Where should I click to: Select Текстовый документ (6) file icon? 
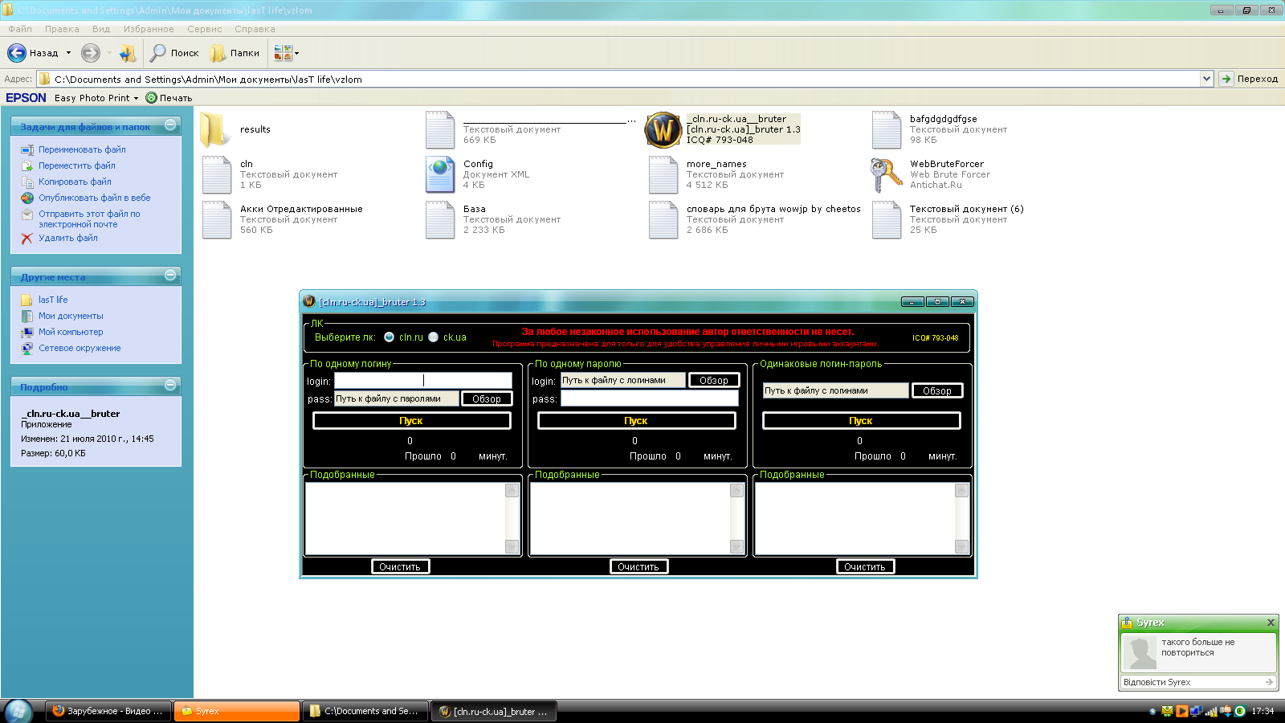coord(887,219)
